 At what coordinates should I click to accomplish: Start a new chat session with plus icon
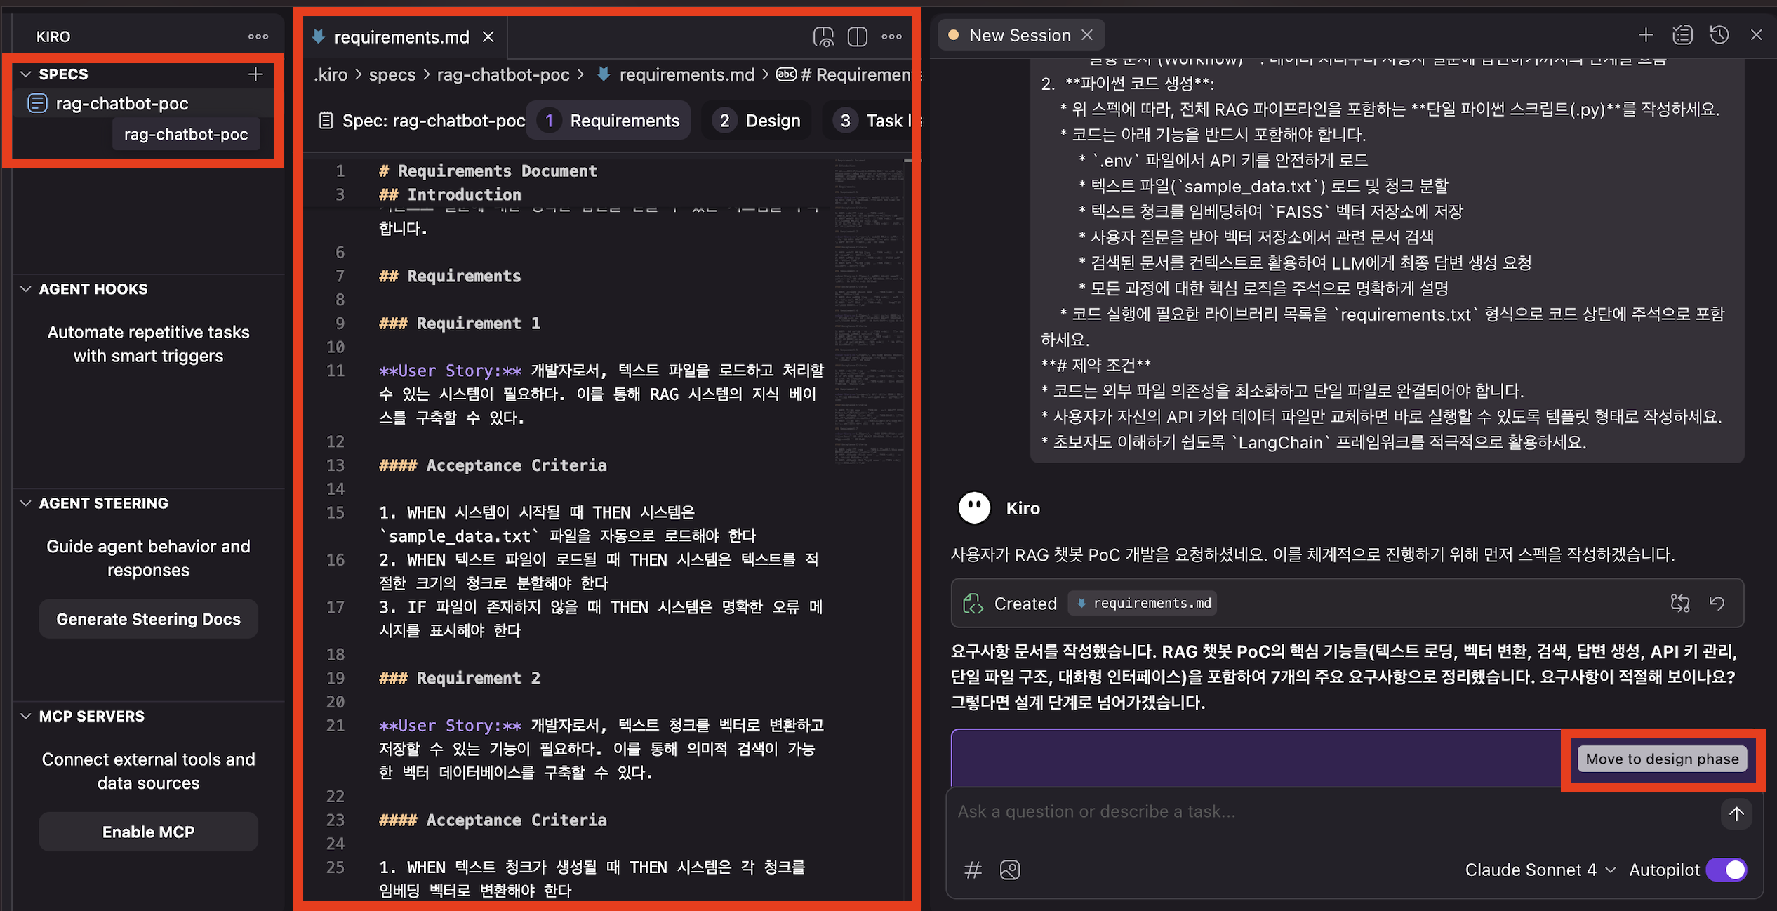point(1645,35)
